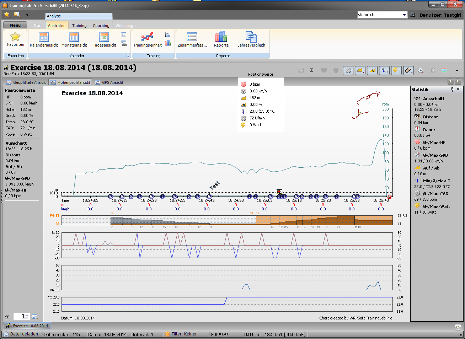Viewport: 465px width, 339px height.
Task: Click small bar chart icon in Training group
Action: pyautogui.click(x=168, y=43)
